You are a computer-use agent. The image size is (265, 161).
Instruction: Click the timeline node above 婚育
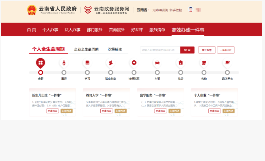pos(64,73)
